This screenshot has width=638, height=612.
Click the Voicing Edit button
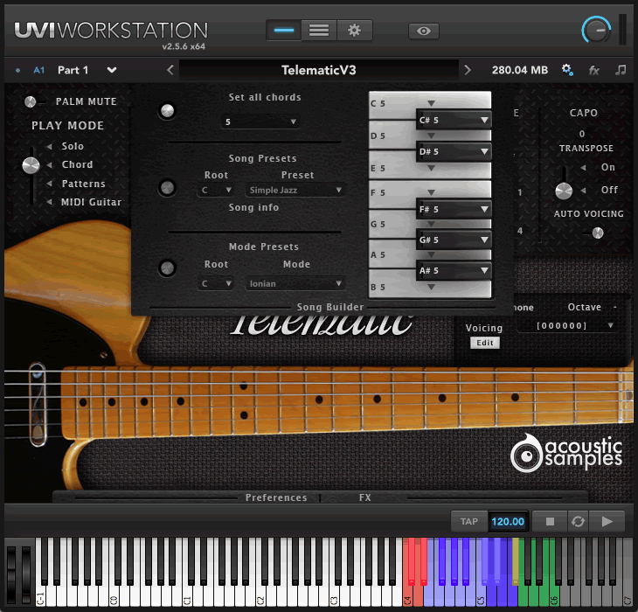[x=485, y=343]
